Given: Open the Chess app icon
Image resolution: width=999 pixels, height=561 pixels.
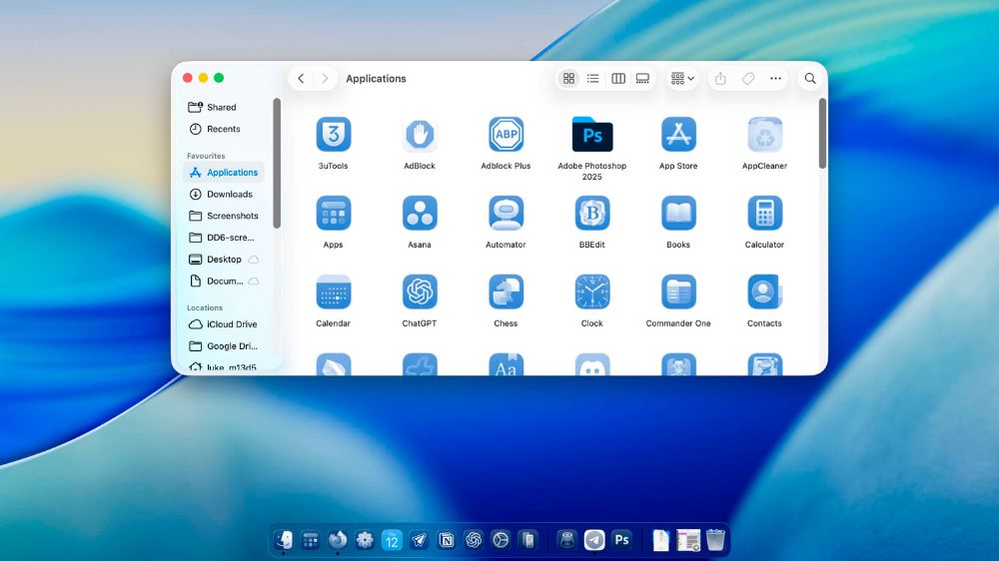Looking at the screenshot, I should pyautogui.click(x=505, y=292).
